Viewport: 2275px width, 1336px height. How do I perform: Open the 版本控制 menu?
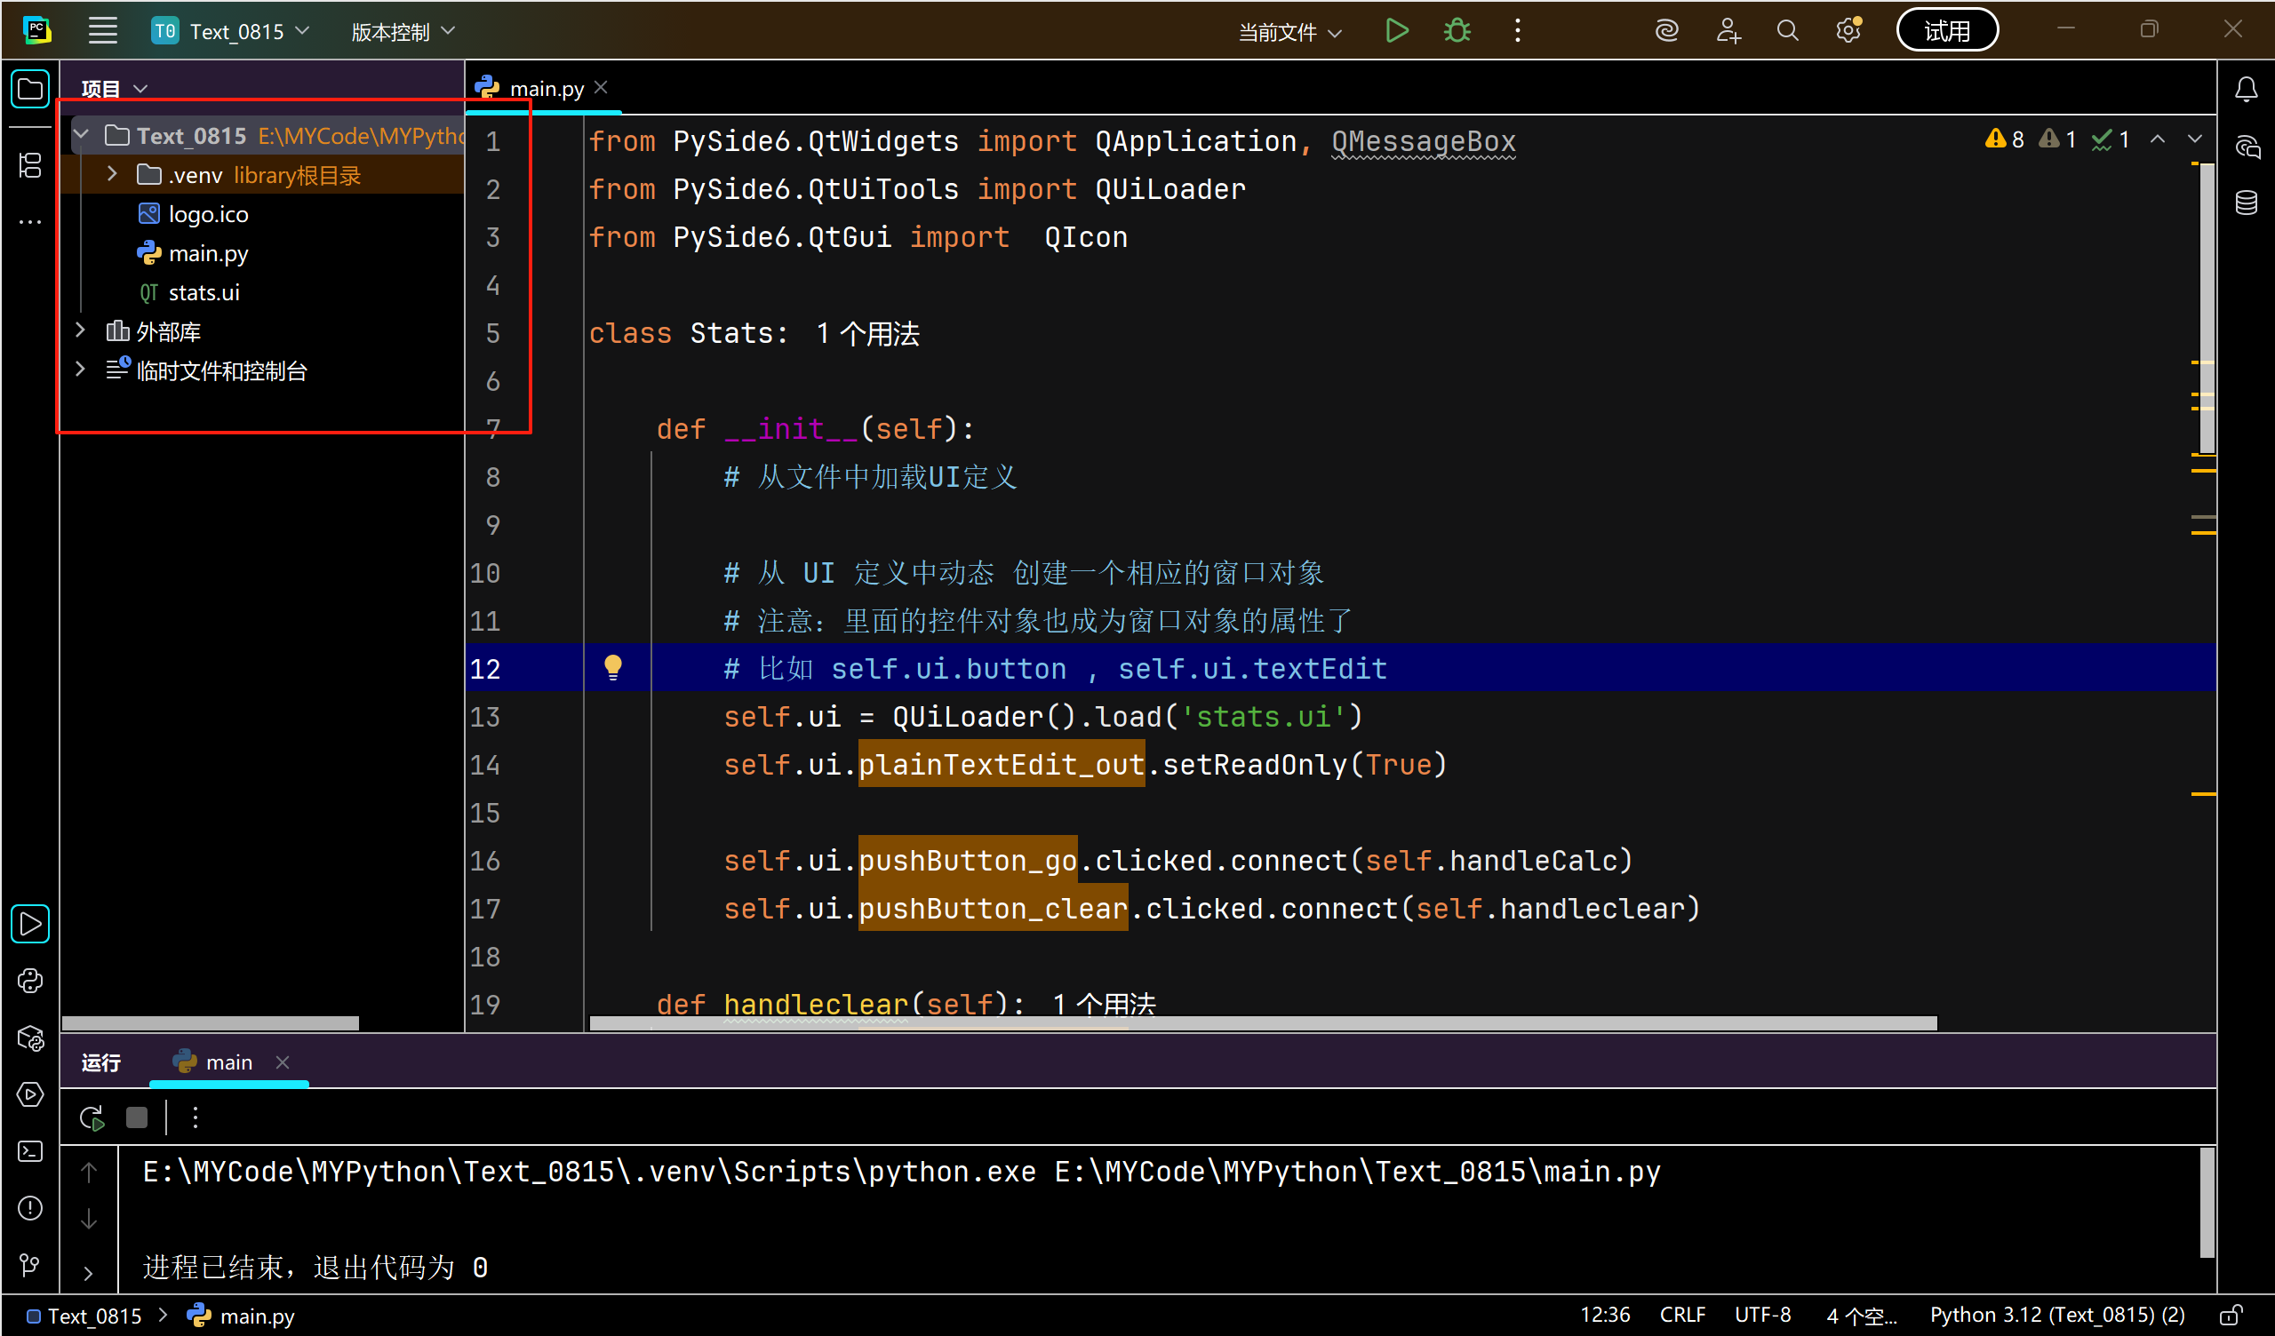[403, 33]
